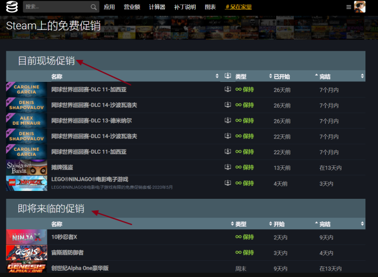This screenshot has width=378, height=277.
Task: Click LEGO Ninjago game thumbnail
Action: tap(27, 183)
